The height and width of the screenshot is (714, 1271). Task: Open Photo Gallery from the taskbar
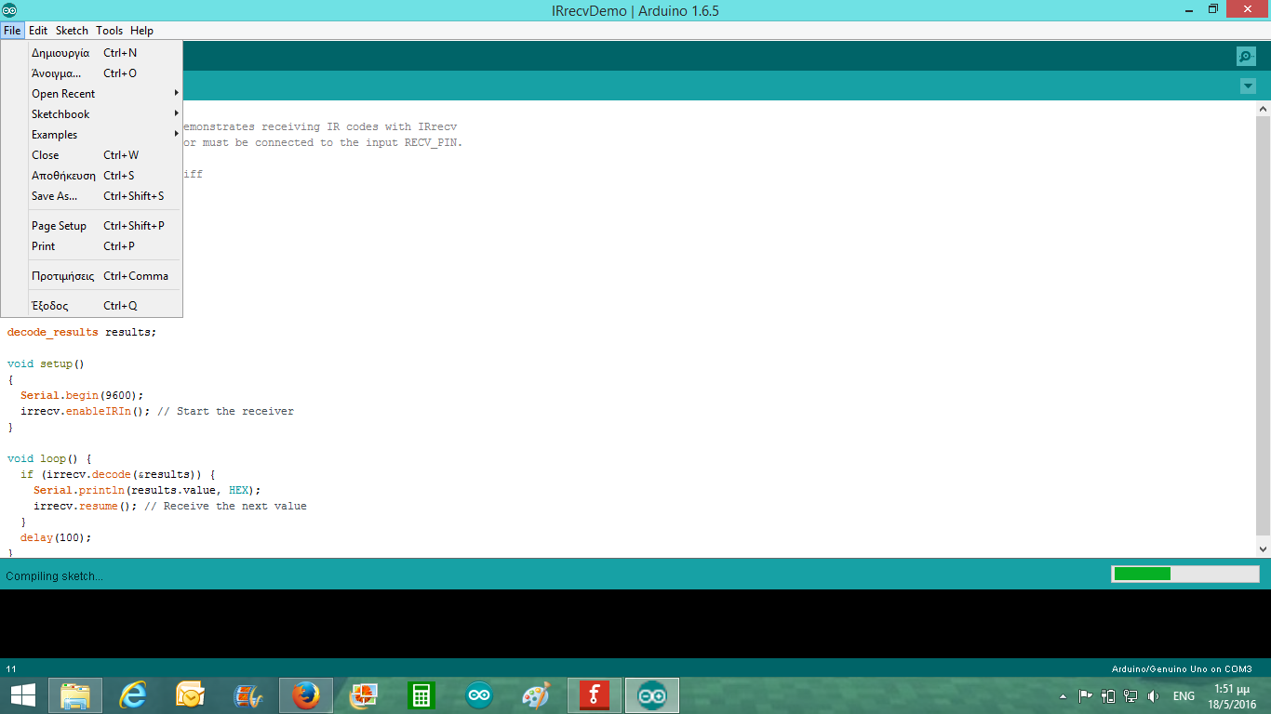(x=364, y=695)
